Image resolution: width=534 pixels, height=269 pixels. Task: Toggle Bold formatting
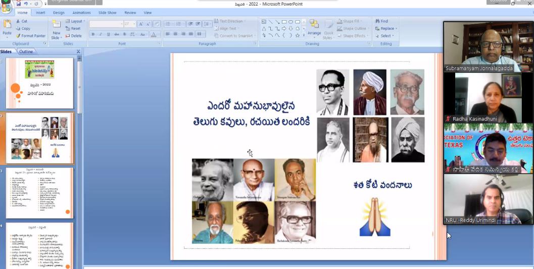point(93,34)
